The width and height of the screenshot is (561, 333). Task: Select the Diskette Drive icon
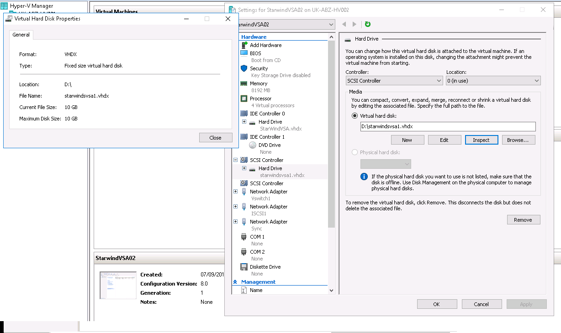[x=244, y=267]
